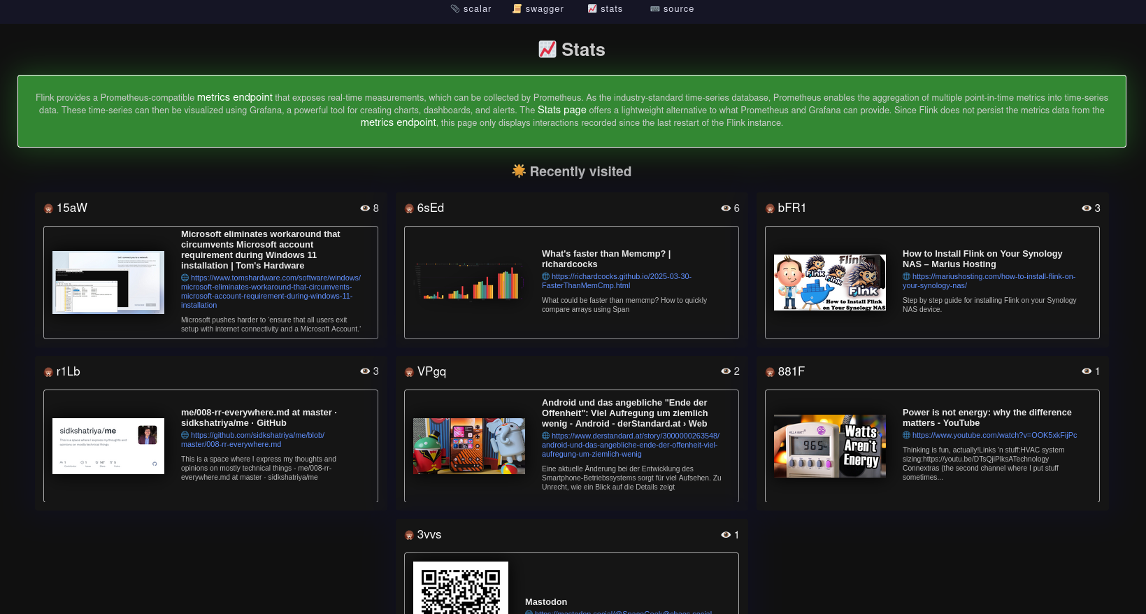Click How to Install Flink headline
This screenshot has height=614, width=1146.
coord(982,259)
